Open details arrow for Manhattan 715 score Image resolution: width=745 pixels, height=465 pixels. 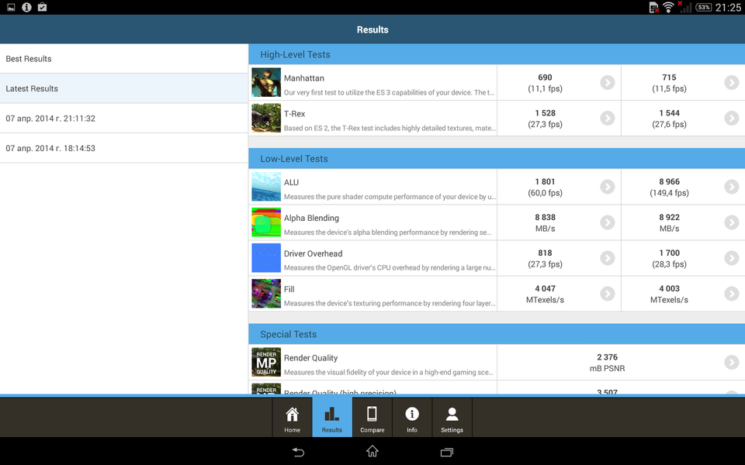coord(732,83)
